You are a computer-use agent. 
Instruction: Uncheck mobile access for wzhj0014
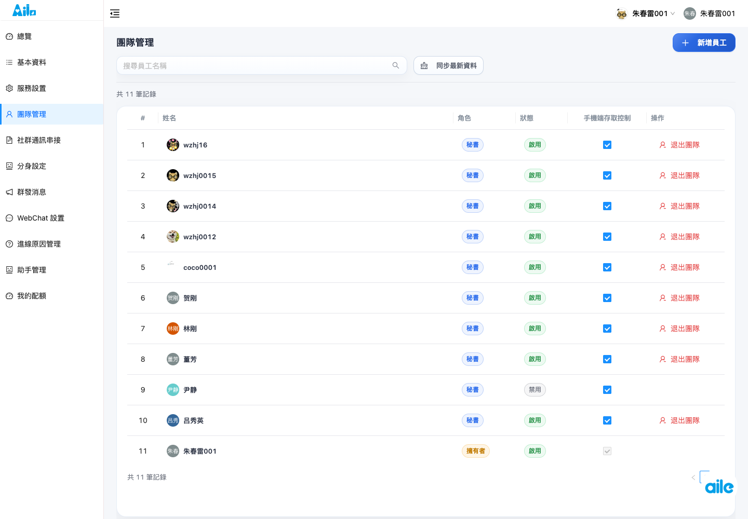tap(607, 206)
